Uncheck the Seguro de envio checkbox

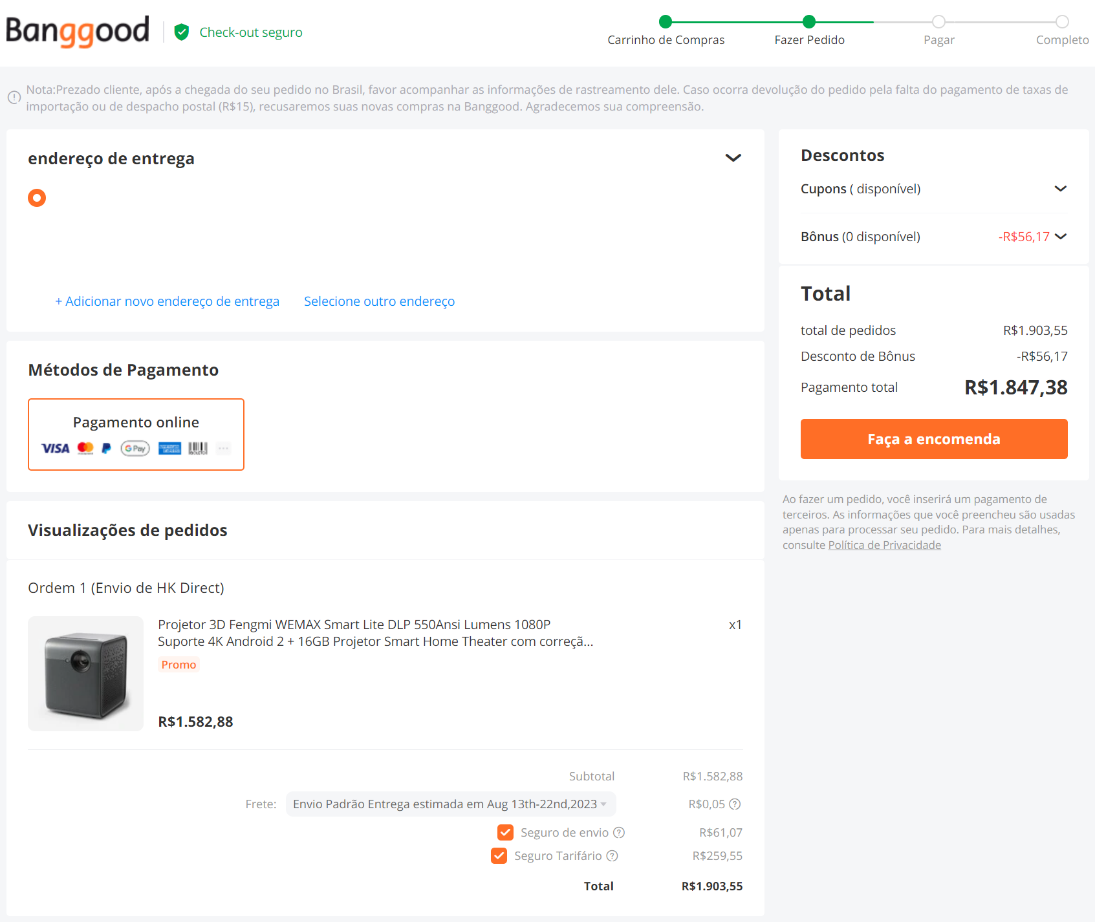505,832
